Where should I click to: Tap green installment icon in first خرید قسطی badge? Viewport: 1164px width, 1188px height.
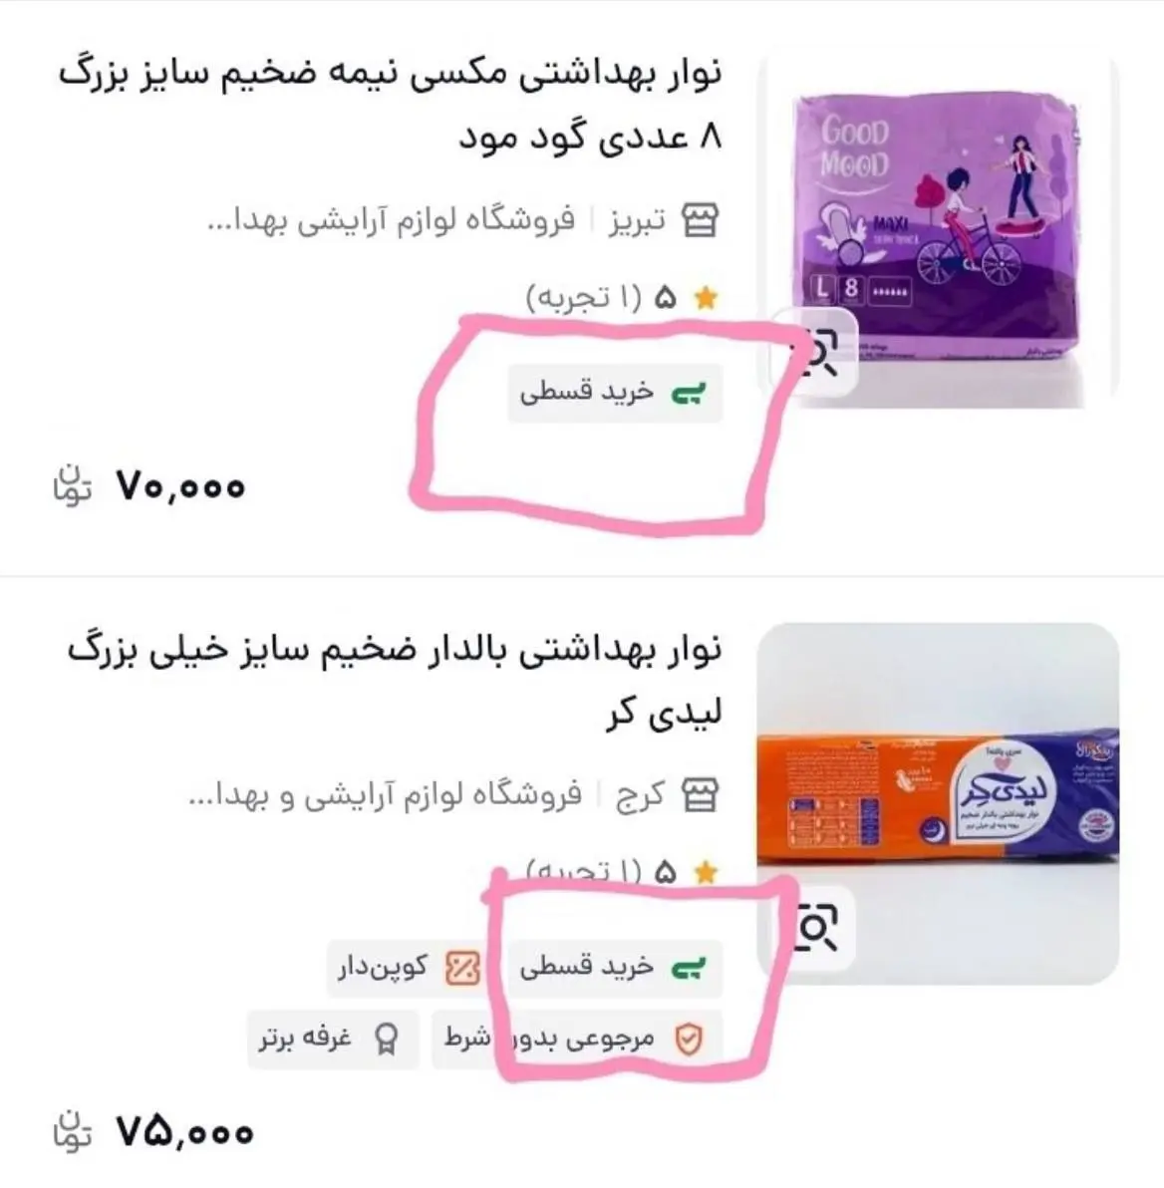click(x=689, y=394)
